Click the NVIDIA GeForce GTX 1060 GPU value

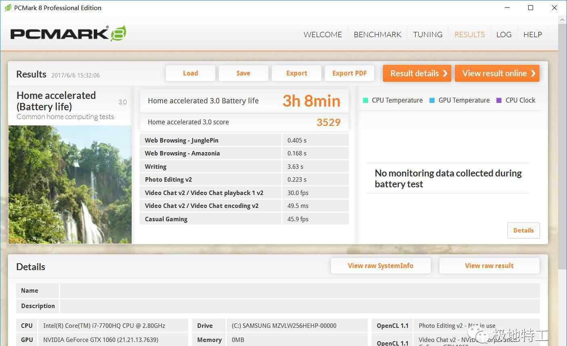pos(101,340)
